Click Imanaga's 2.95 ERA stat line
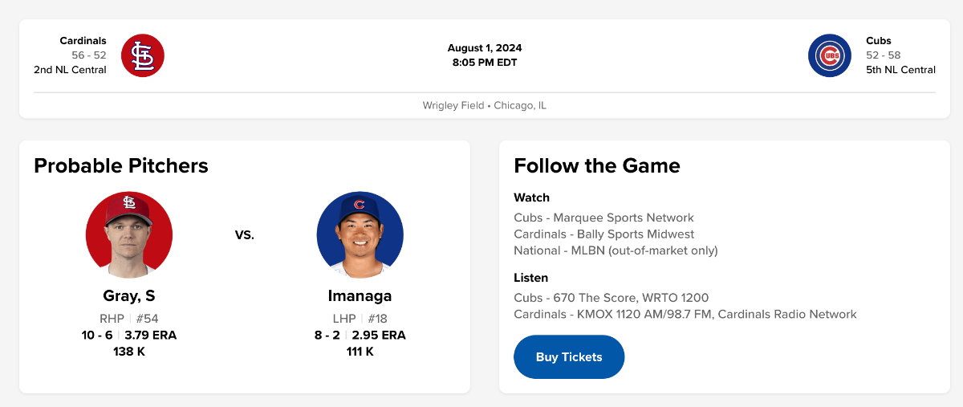The height and width of the screenshot is (407, 963). 379,335
